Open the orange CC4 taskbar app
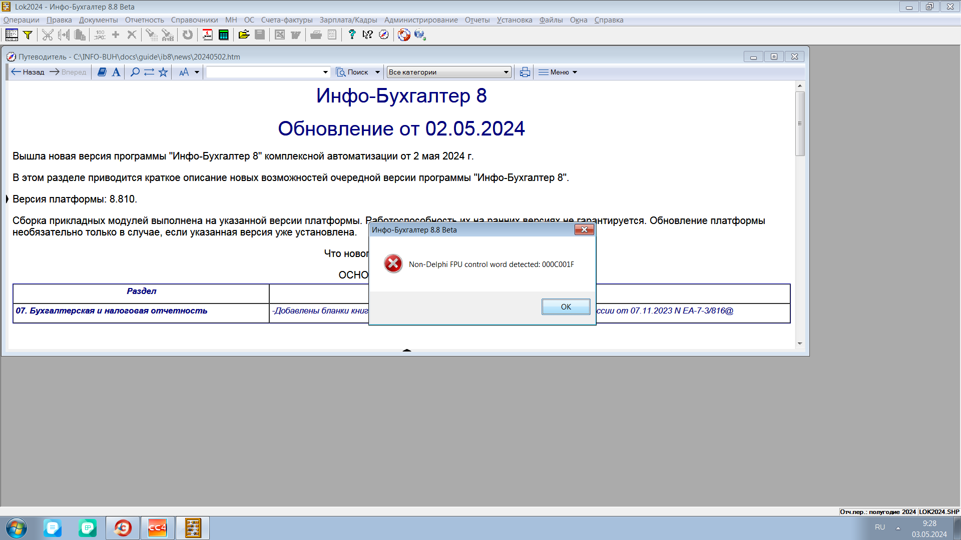The image size is (961, 540). click(x=157, y=528)
